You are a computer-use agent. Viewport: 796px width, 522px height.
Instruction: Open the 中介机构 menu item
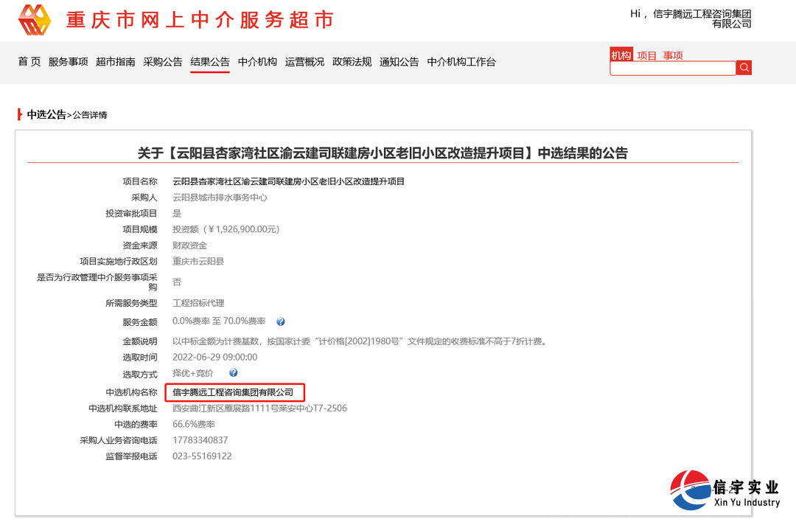(257, 62)
